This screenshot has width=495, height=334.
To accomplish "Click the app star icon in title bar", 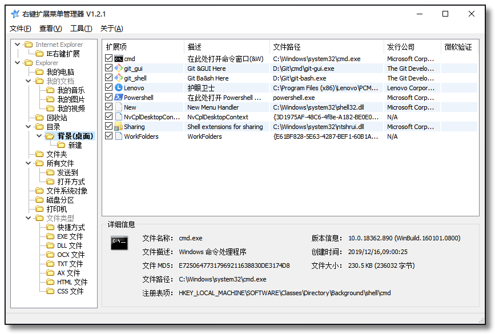I will pyautogui.click(x=15, y=14).
